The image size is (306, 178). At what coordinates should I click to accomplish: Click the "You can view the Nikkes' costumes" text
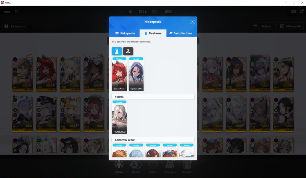(131, 42)
